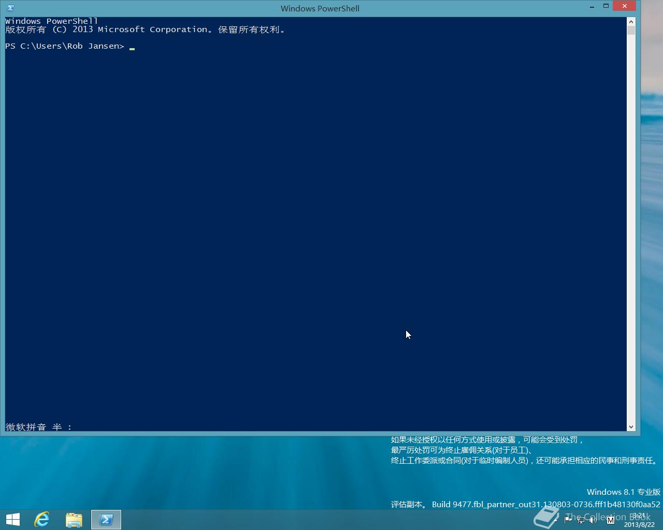Click the 微软拼音 半 status line

pos(39,427)
